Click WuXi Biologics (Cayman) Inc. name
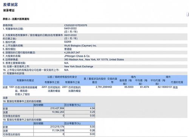The height and width of the screenshot is (137, 189). coord(81,45)
